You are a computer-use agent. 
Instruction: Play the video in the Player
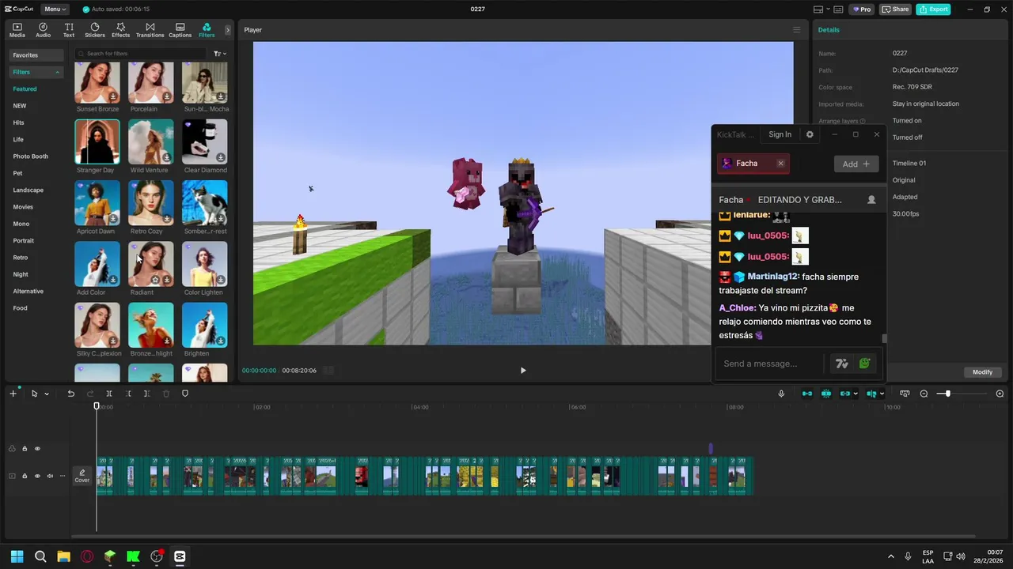coord(522,370)
